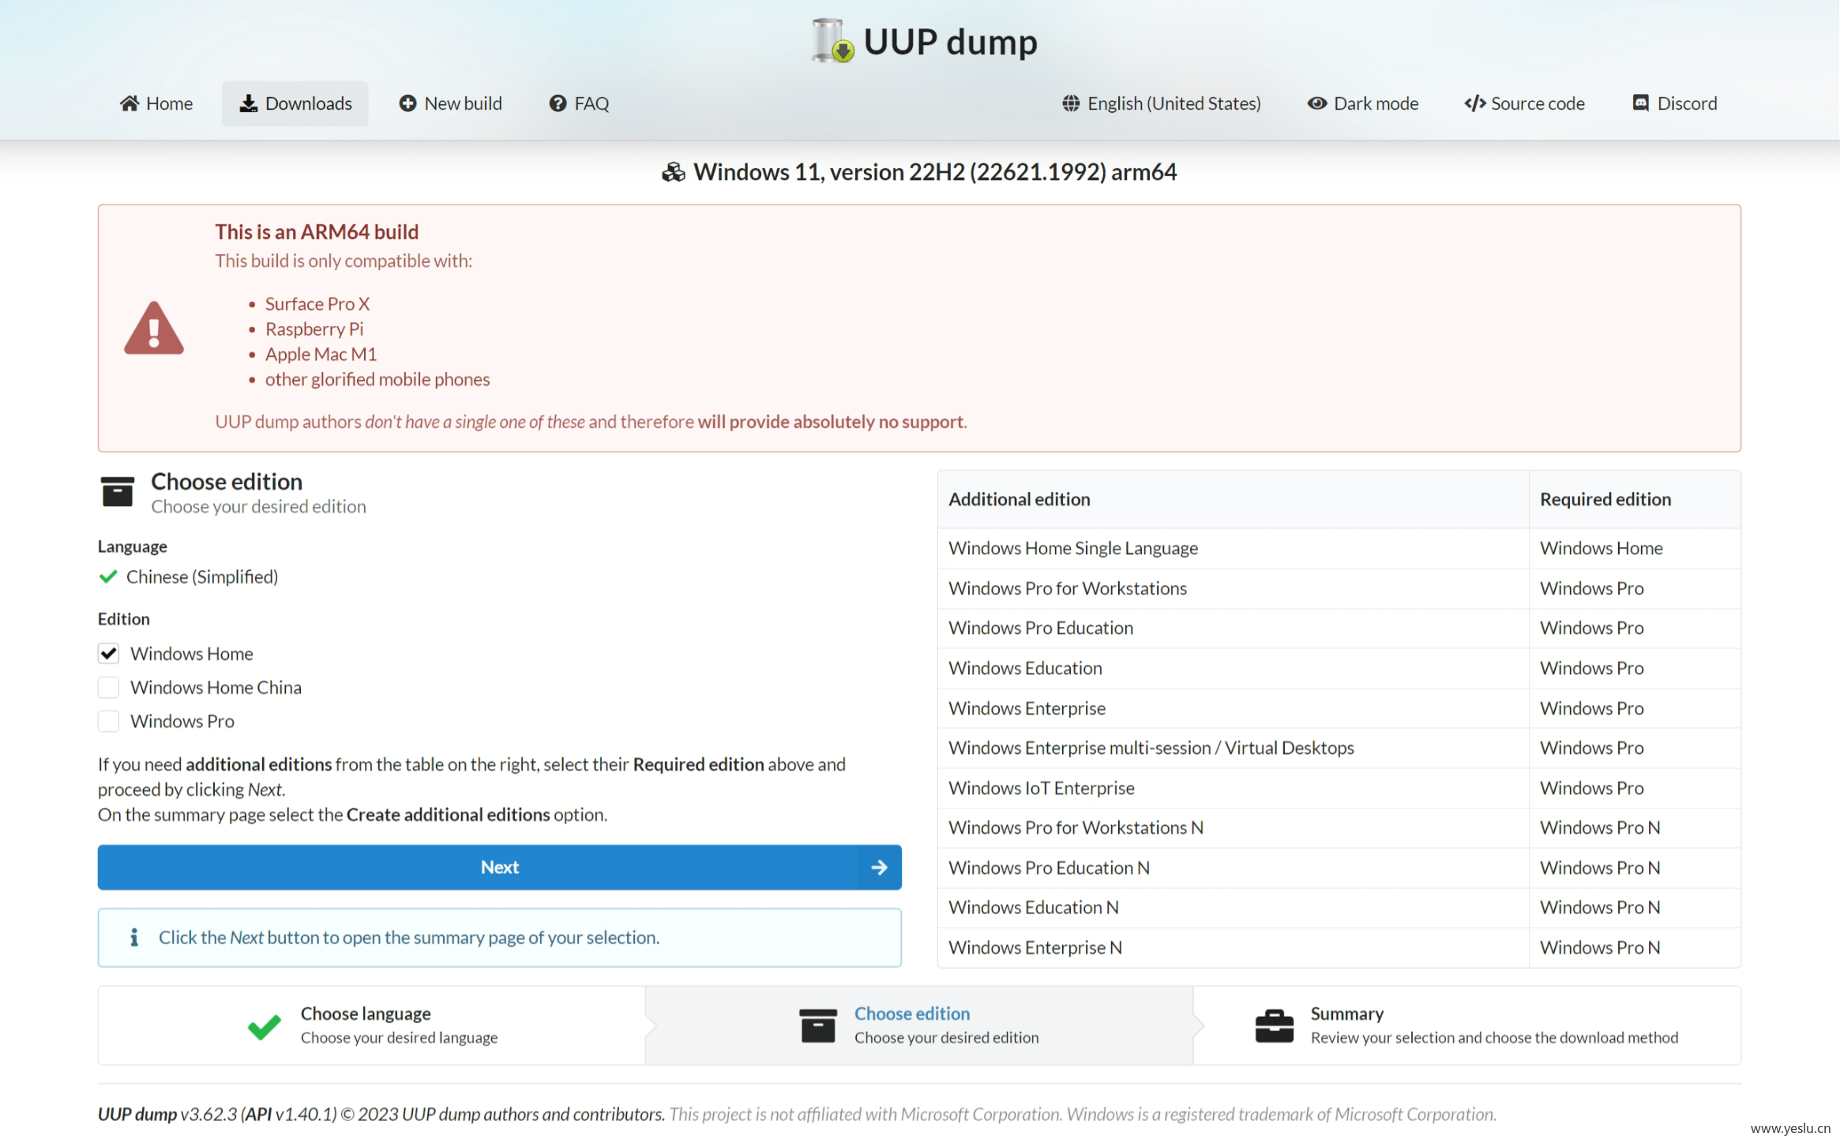Image resolution: width=1840 pixels, height=1144 pixels.
Task: Uncheck the Windows Home edition checkbox
Action: [x=108, y=654]
